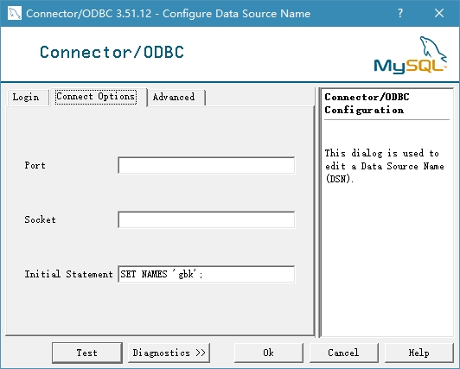This screenshot has width=460, height=369.
Task: Click into the Socket text box
Action: click(x=207, y=219)
